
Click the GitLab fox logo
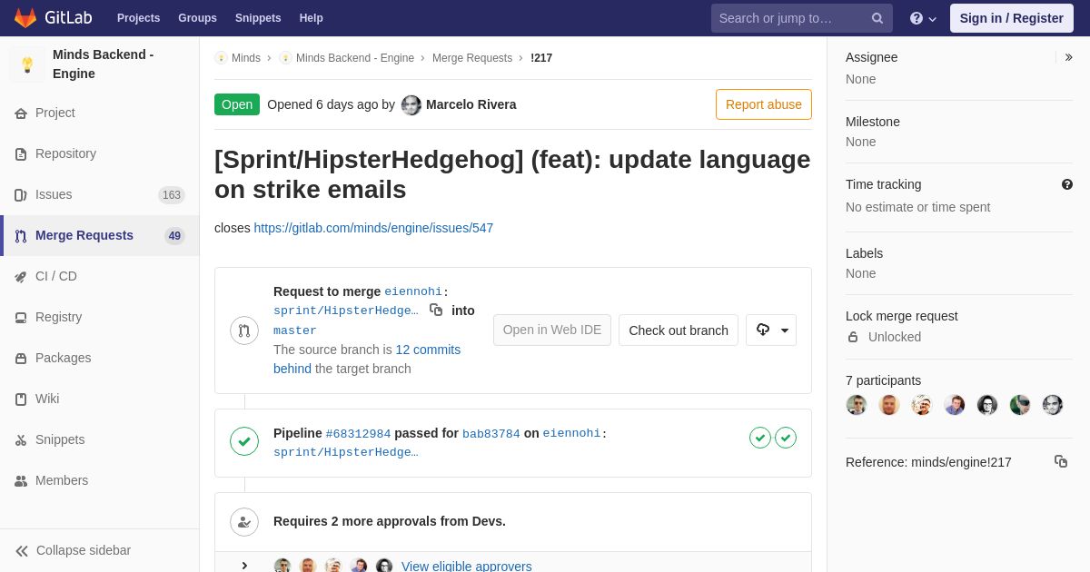point(25,18)
